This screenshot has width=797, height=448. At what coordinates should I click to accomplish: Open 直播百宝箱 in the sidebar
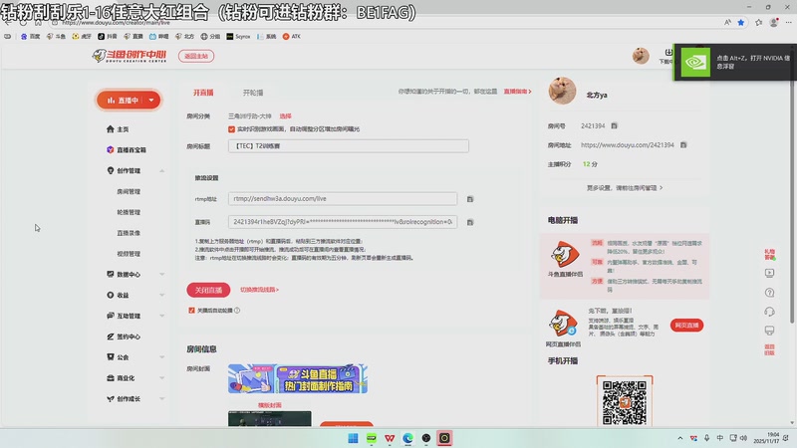click(127, 150)
